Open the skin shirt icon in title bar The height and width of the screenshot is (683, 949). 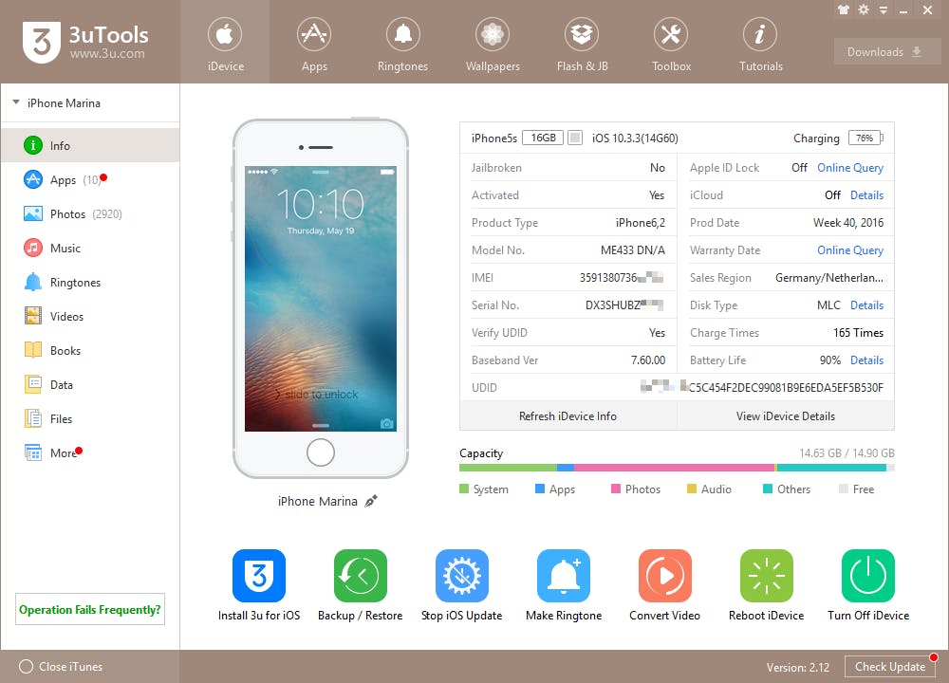point(844,9)
